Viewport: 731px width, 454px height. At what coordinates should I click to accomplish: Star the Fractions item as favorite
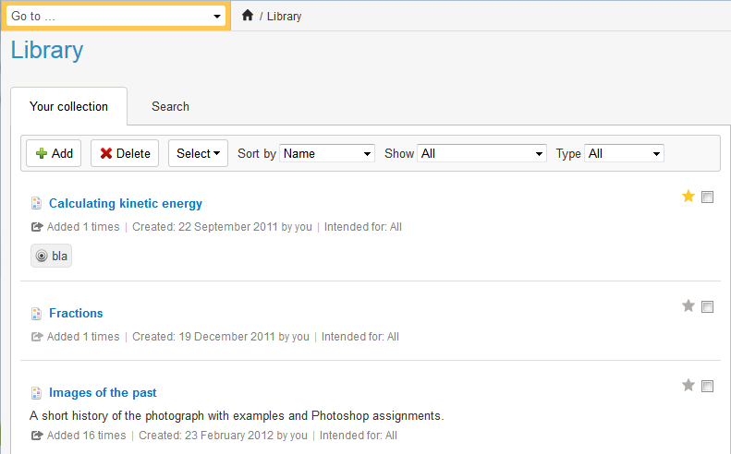click(x=688, y=306)
